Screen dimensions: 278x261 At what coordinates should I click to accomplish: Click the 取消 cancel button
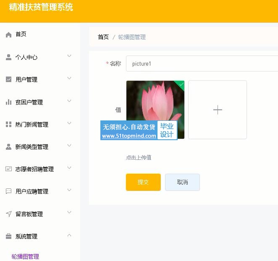[182, 182]
